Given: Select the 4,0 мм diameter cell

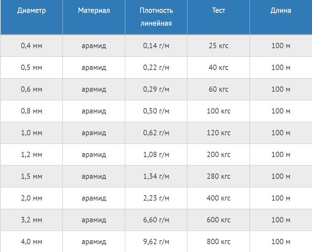Looking at the screenshot, I should pos(31,241).
